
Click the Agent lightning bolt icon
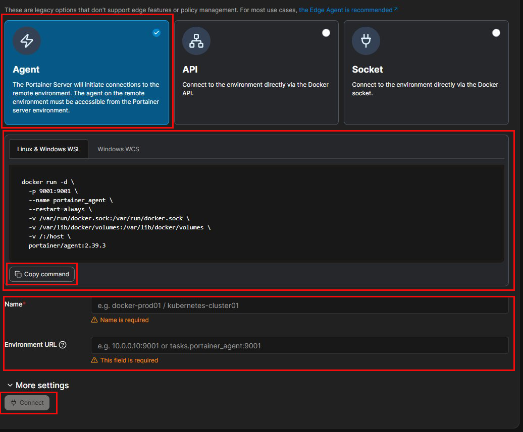tap(27, 41)
